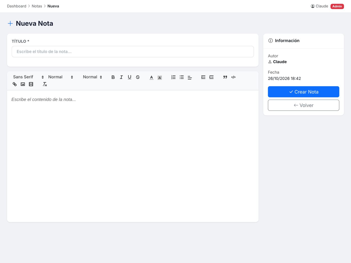Increase indent of the paragraph
Image resolution: width=351 pixels, height=263 pixels.
212,77
